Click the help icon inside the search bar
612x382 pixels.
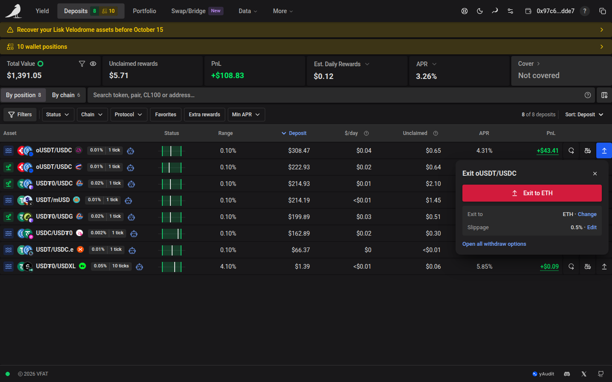pyautogui.click(x=588, y=95)
